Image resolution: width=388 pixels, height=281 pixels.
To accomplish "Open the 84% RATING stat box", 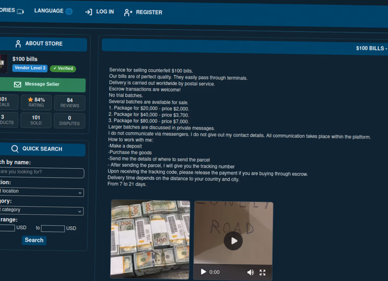I will click(36, 102).
